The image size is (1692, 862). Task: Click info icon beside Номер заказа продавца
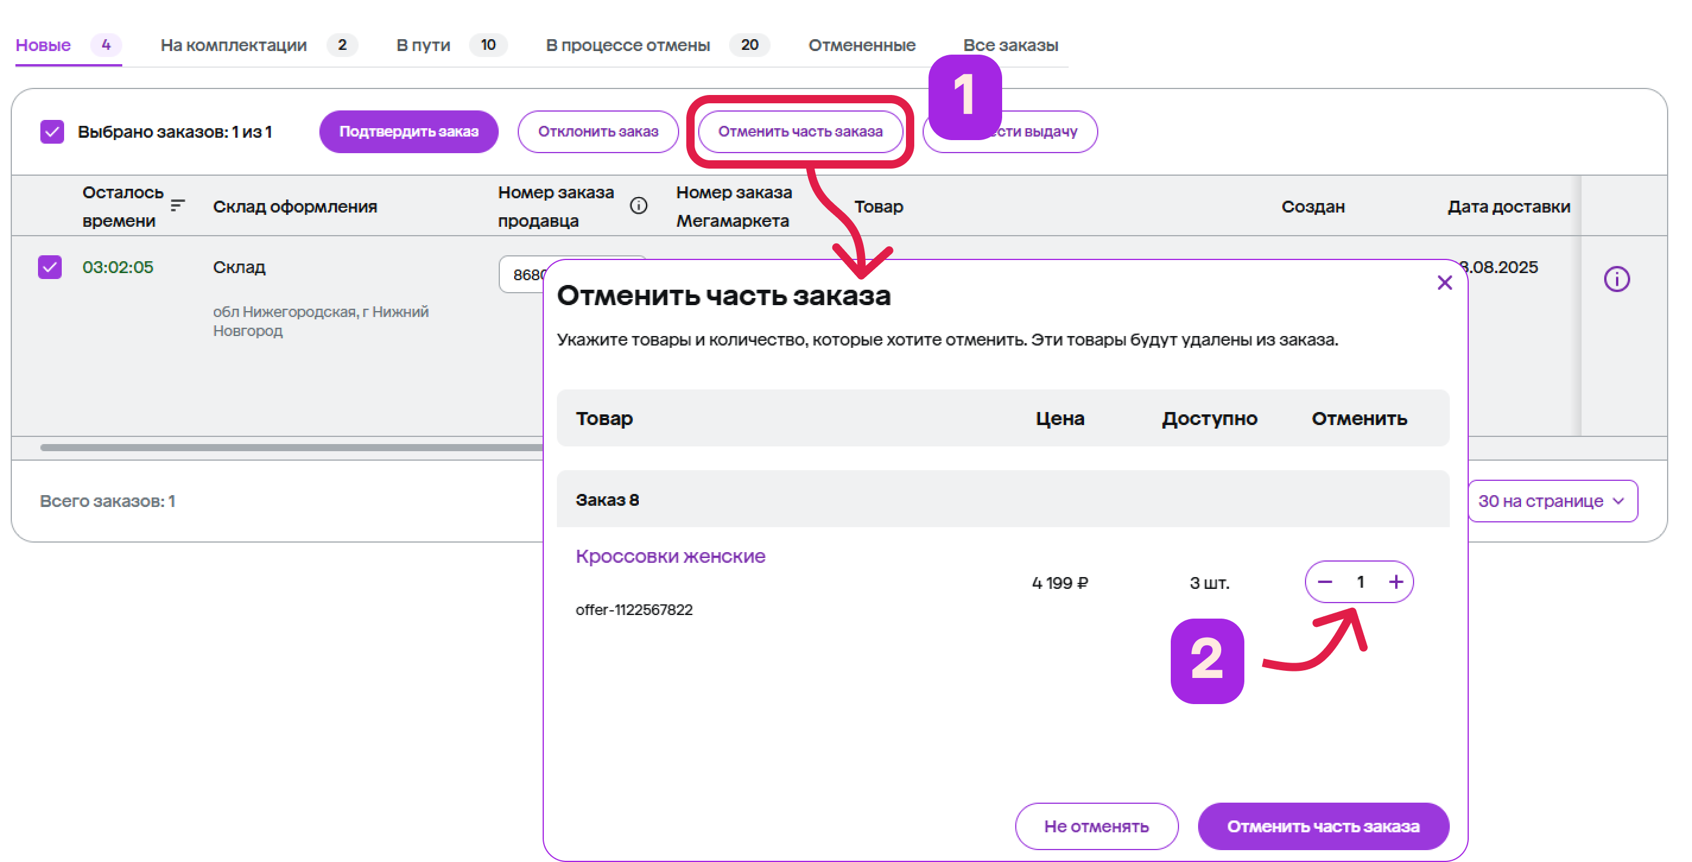(638, 205)
